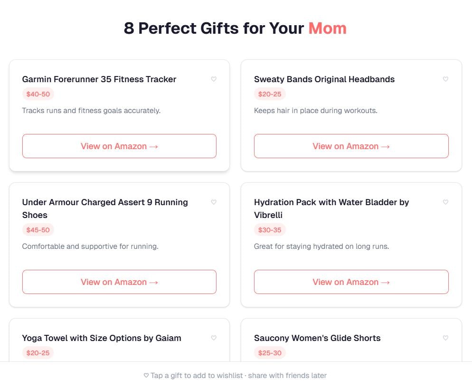
Task: Click View on Amazon for Under Armour shoes
Action: [x=119, y=282]
